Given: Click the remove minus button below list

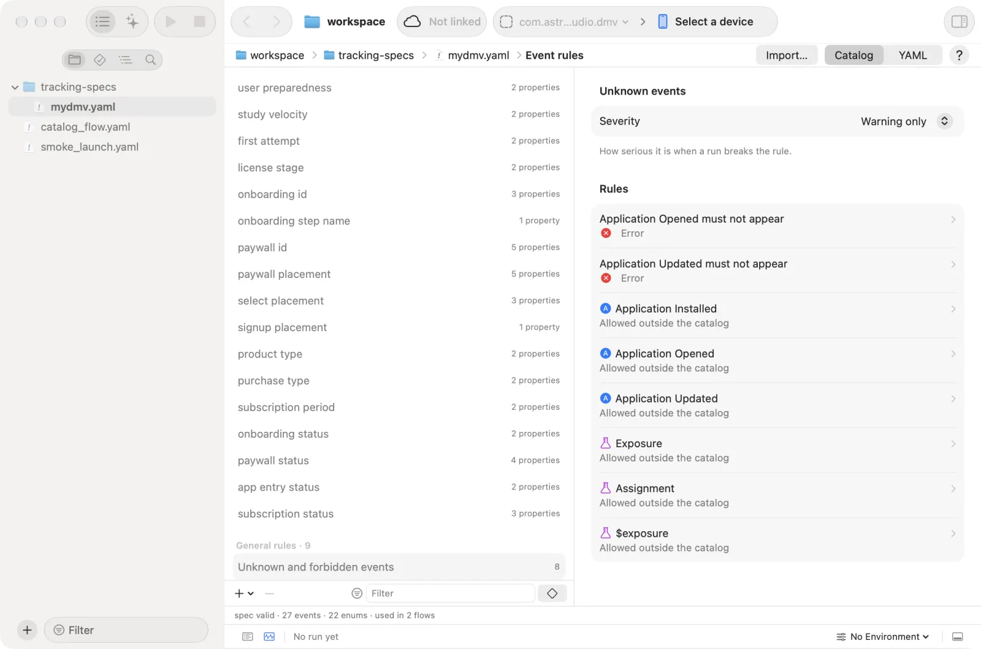Looking at the screenshot, I should pyautogui.click(x=270, y=594).
